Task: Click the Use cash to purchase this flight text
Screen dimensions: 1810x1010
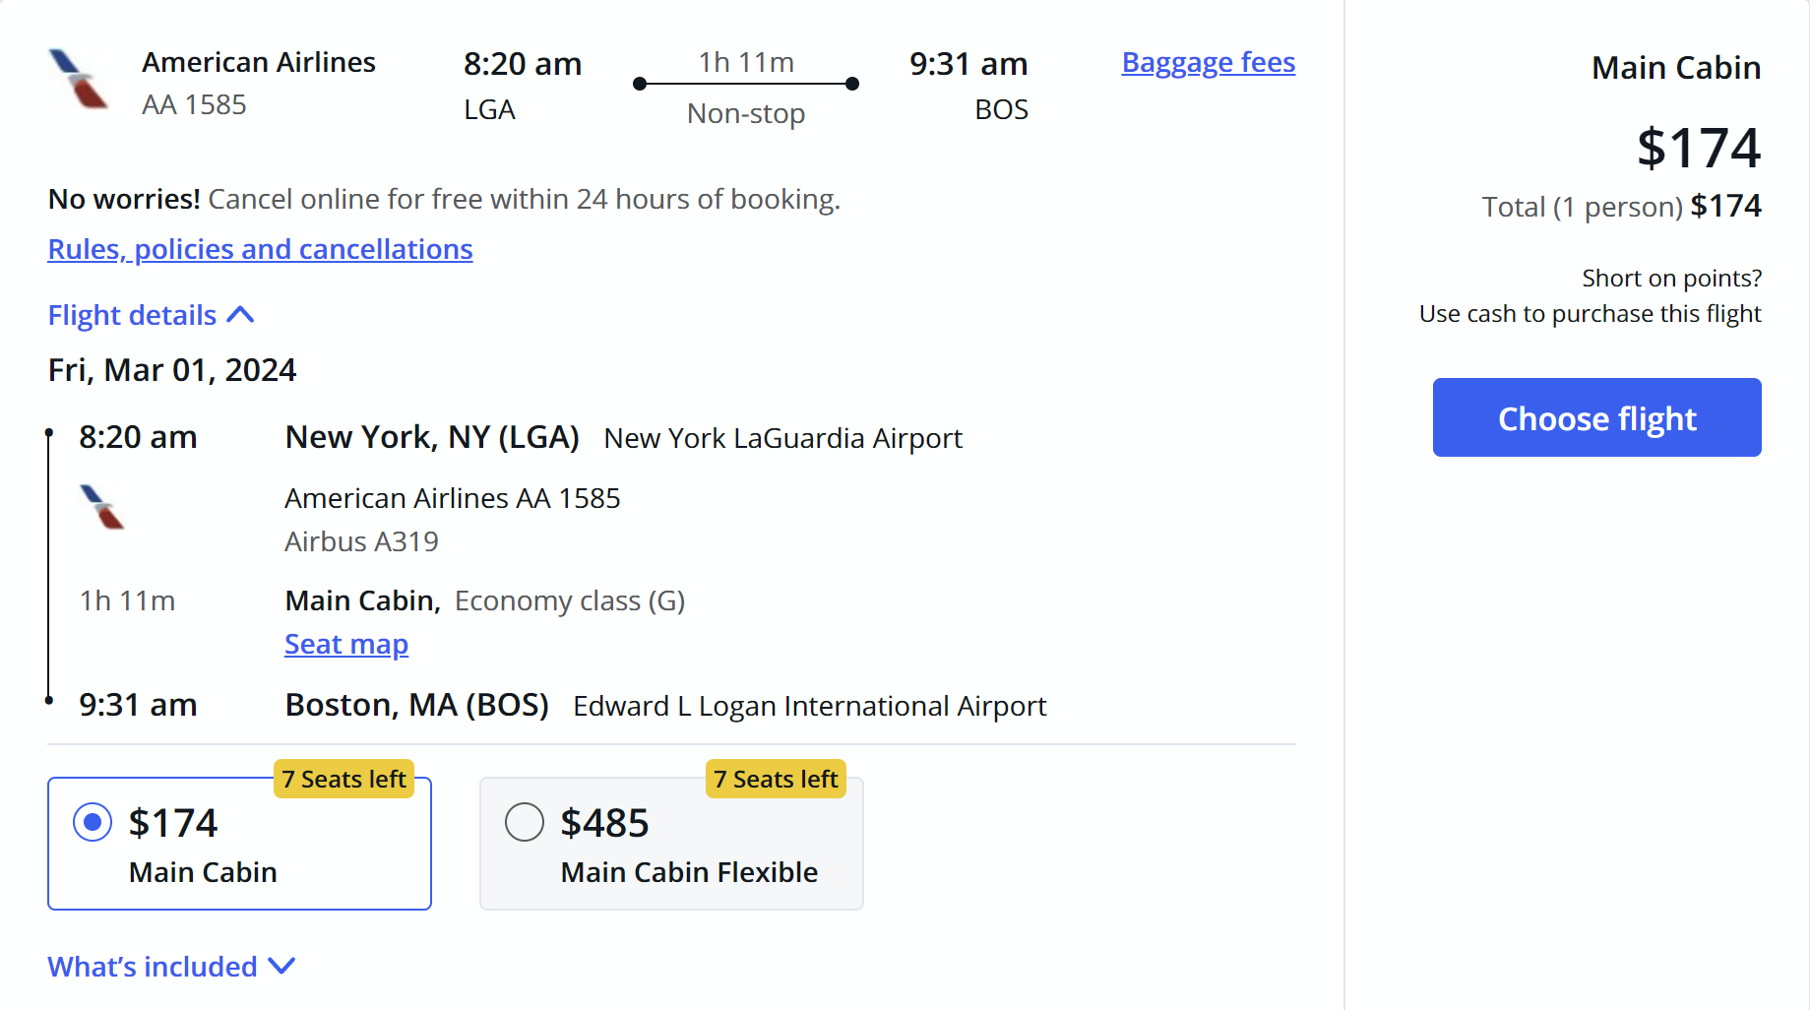Action: 1590,314
